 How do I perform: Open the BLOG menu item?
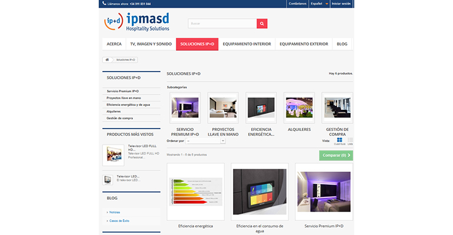pos(342,44)
